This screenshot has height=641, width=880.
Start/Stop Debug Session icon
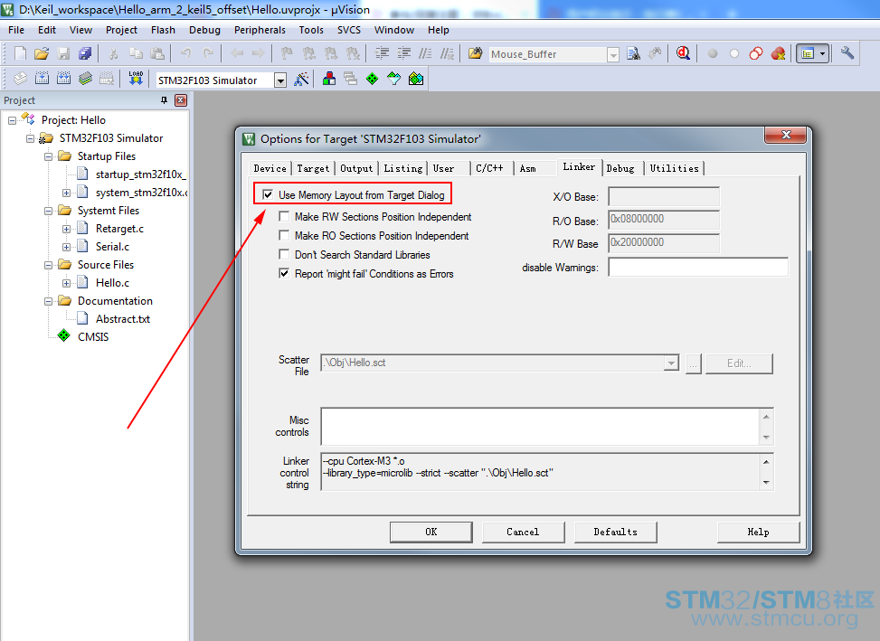(683, 53)
